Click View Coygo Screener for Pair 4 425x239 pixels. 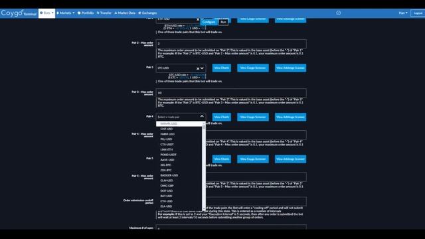tap(253, 117)
